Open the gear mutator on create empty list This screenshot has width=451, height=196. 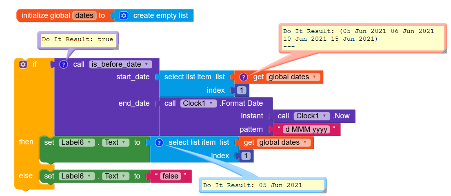coord(124,15)
